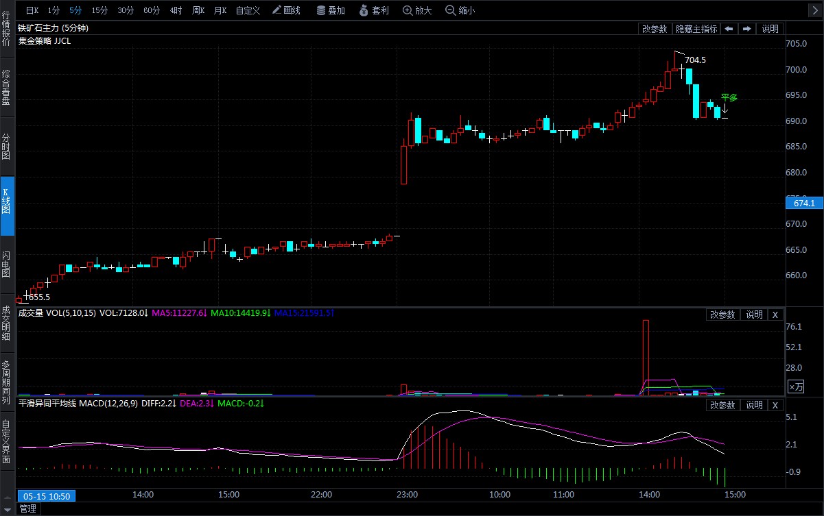
Task: Shift chart right with right arrow
Action: [x=746, y=29]
